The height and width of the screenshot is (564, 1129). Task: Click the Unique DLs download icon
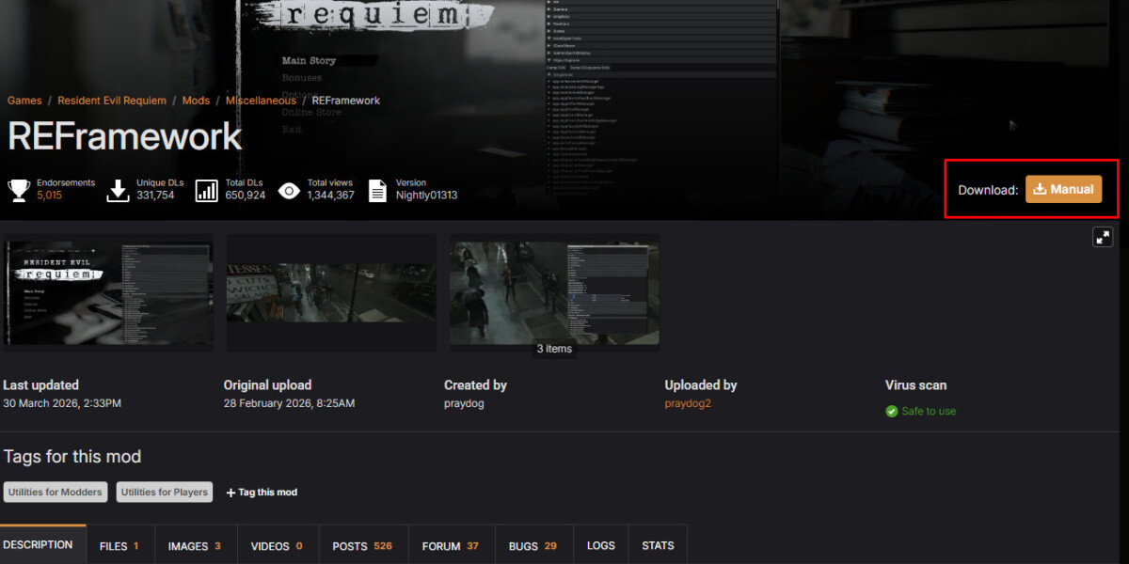point(118,190)
